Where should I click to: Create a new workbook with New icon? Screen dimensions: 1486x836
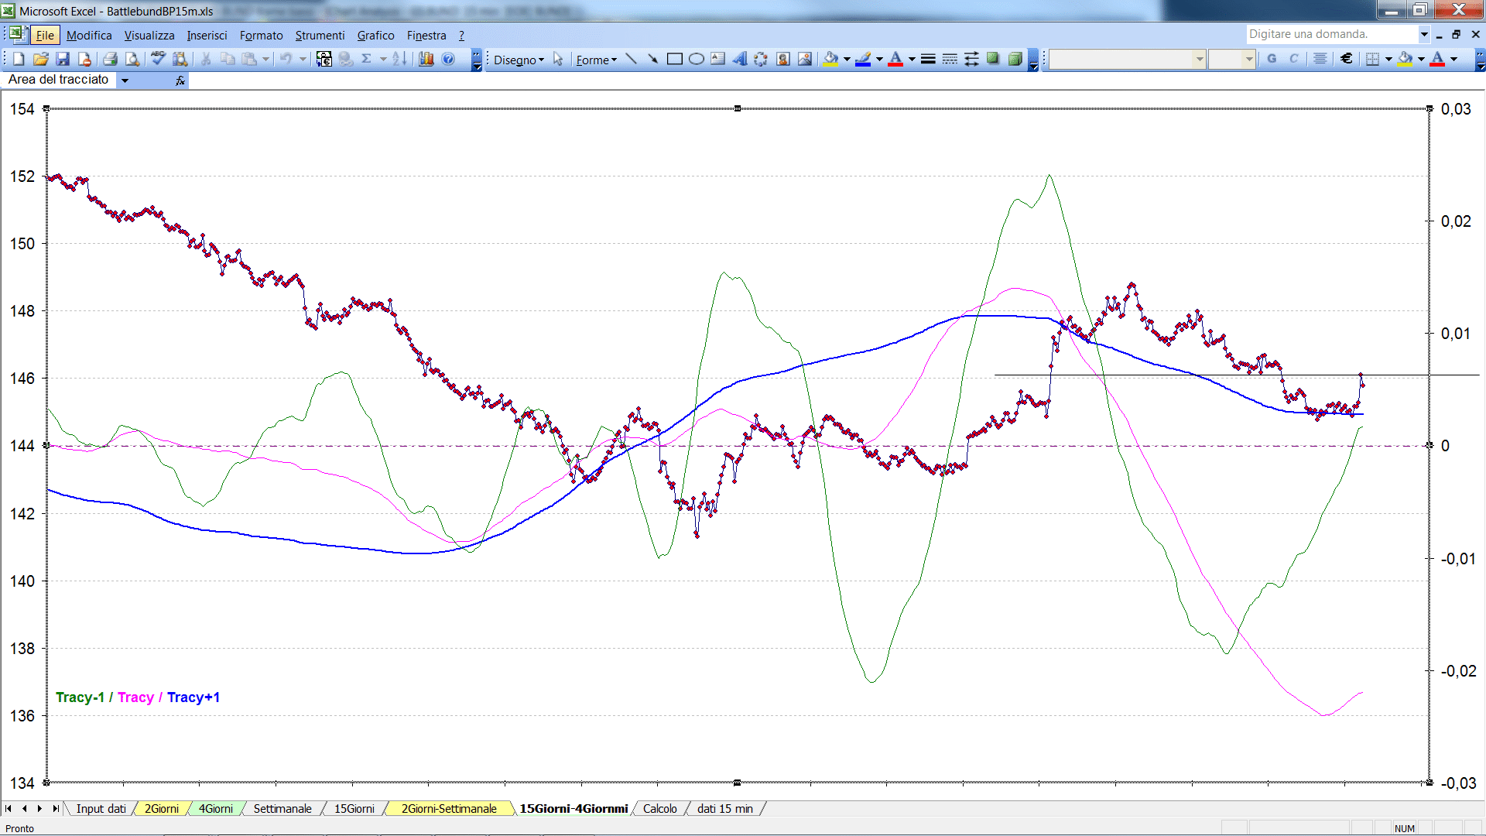click(19, 59)
